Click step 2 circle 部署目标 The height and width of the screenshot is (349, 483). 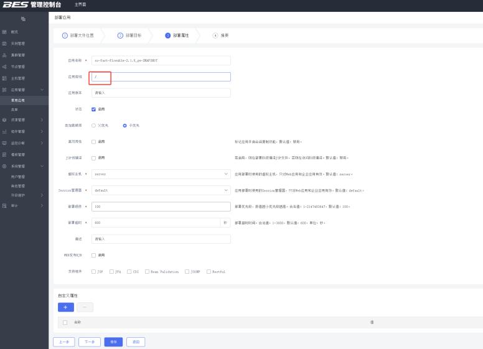(x=120, y=35)
